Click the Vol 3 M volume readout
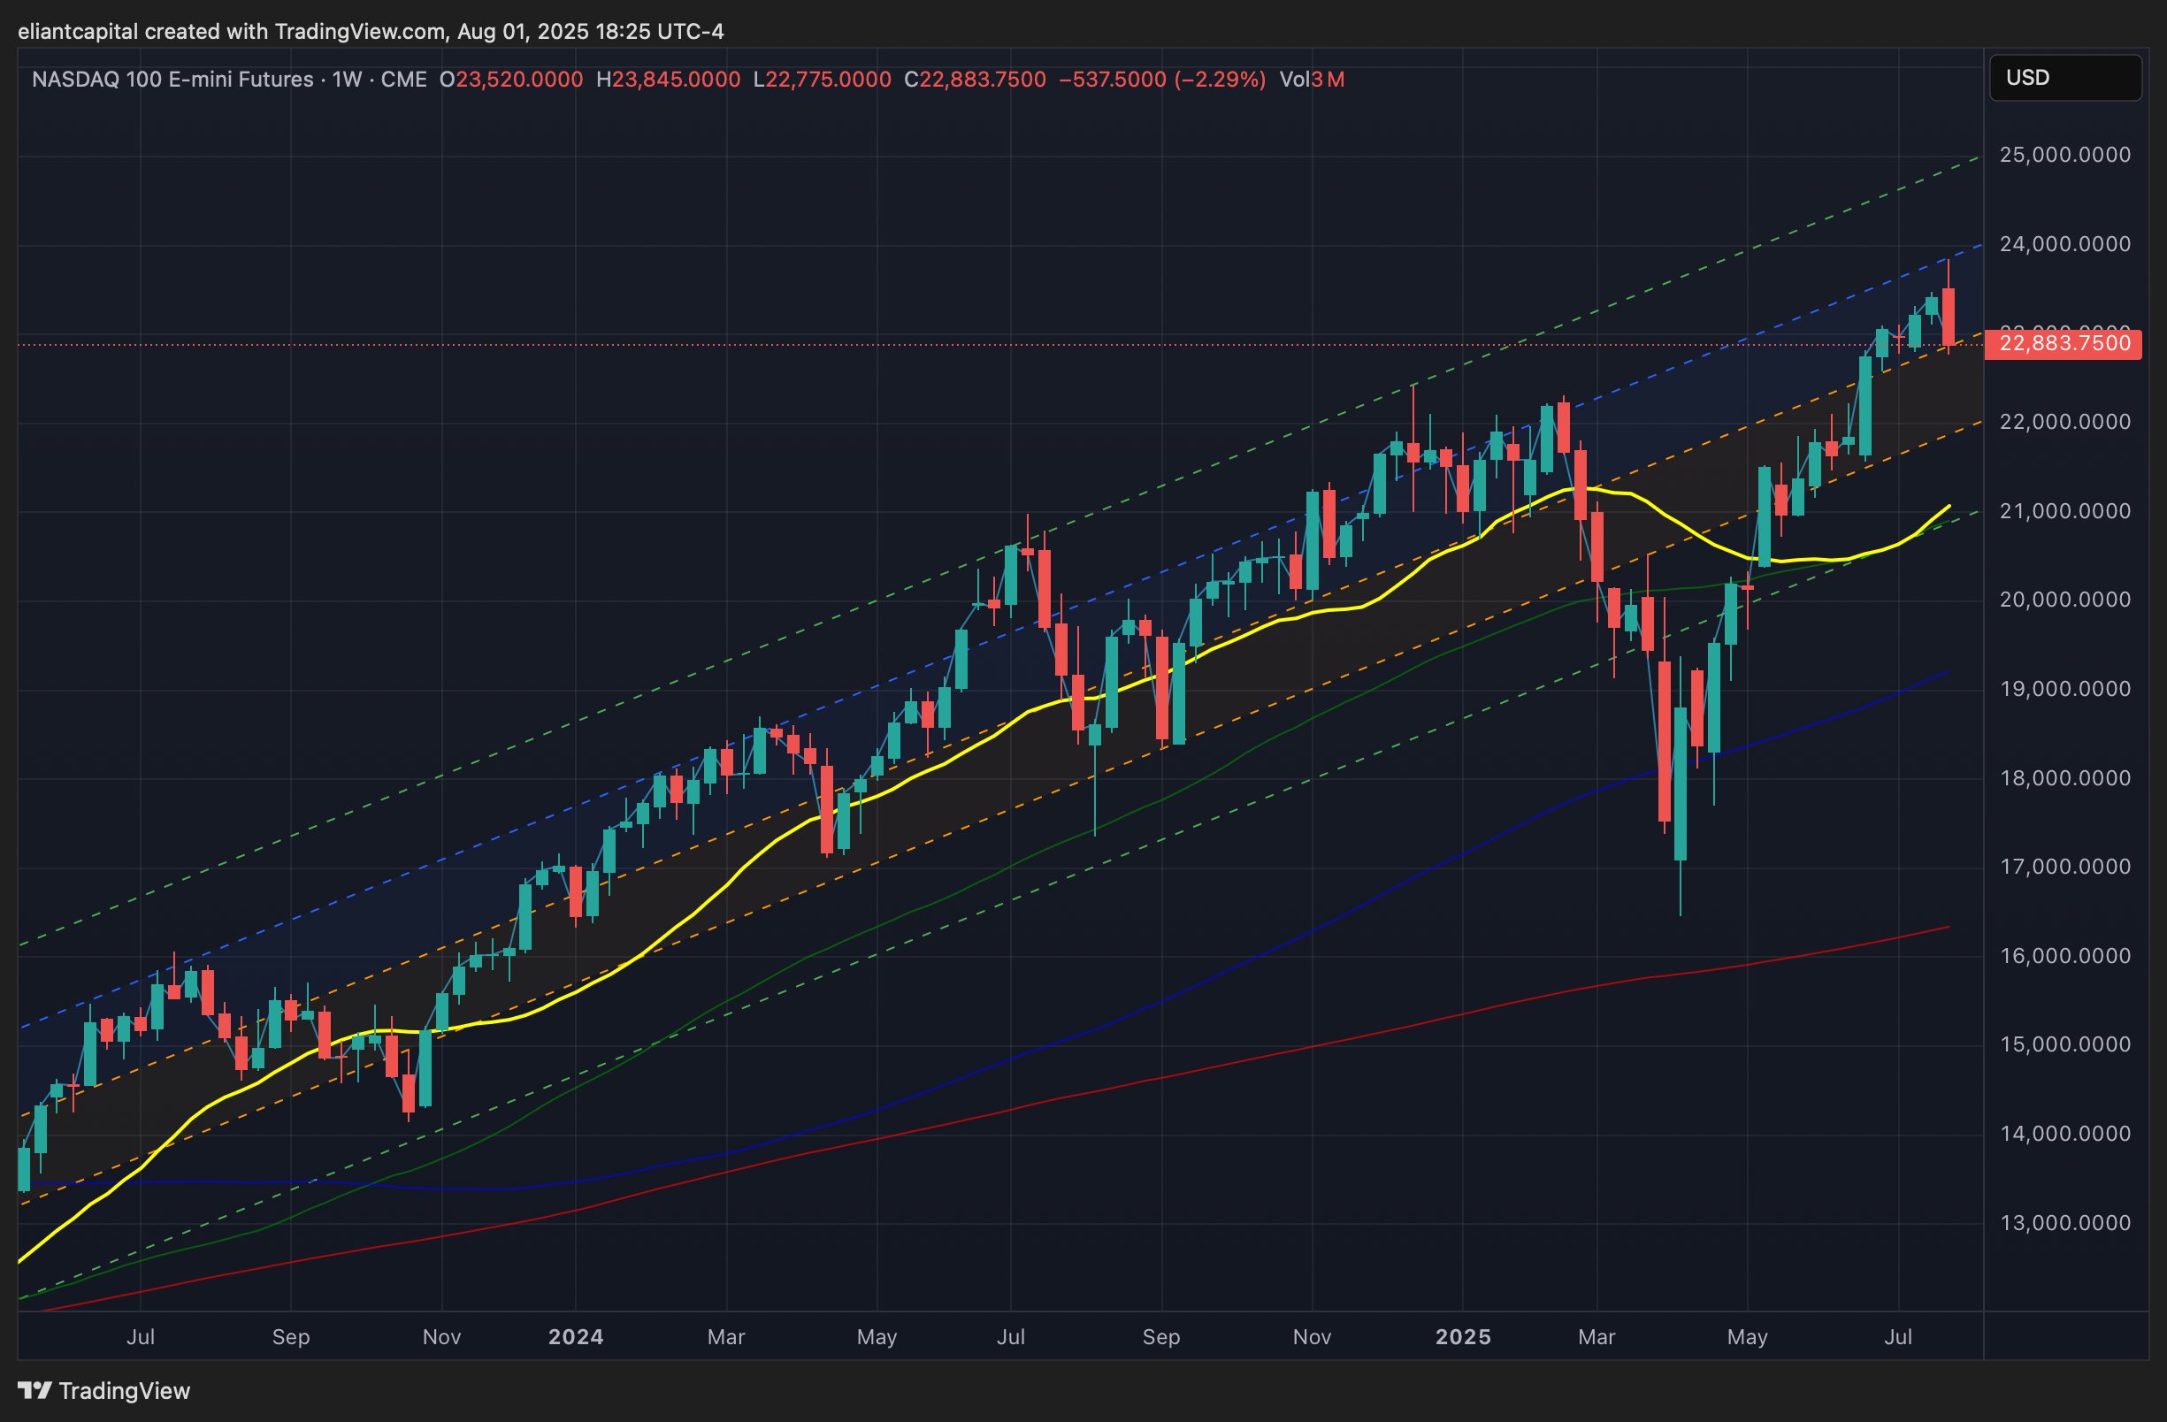2167x1422 pixels. click(1311, 80)
